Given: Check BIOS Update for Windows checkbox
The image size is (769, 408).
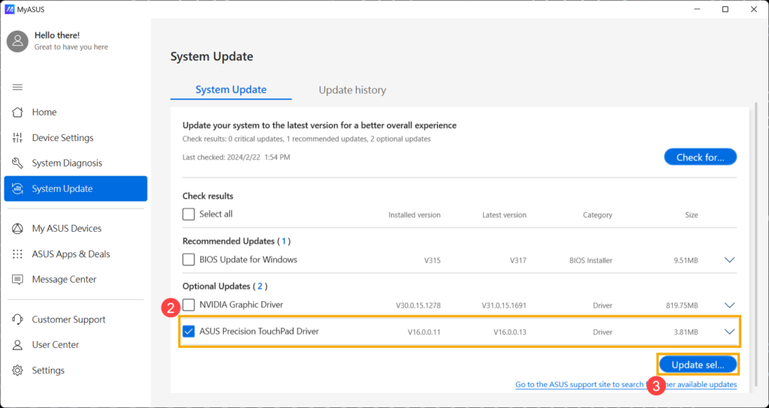Looking at the screenshot, I should click(188, 259).
